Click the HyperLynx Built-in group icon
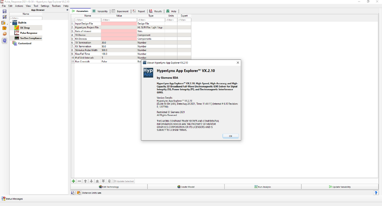 15,22
